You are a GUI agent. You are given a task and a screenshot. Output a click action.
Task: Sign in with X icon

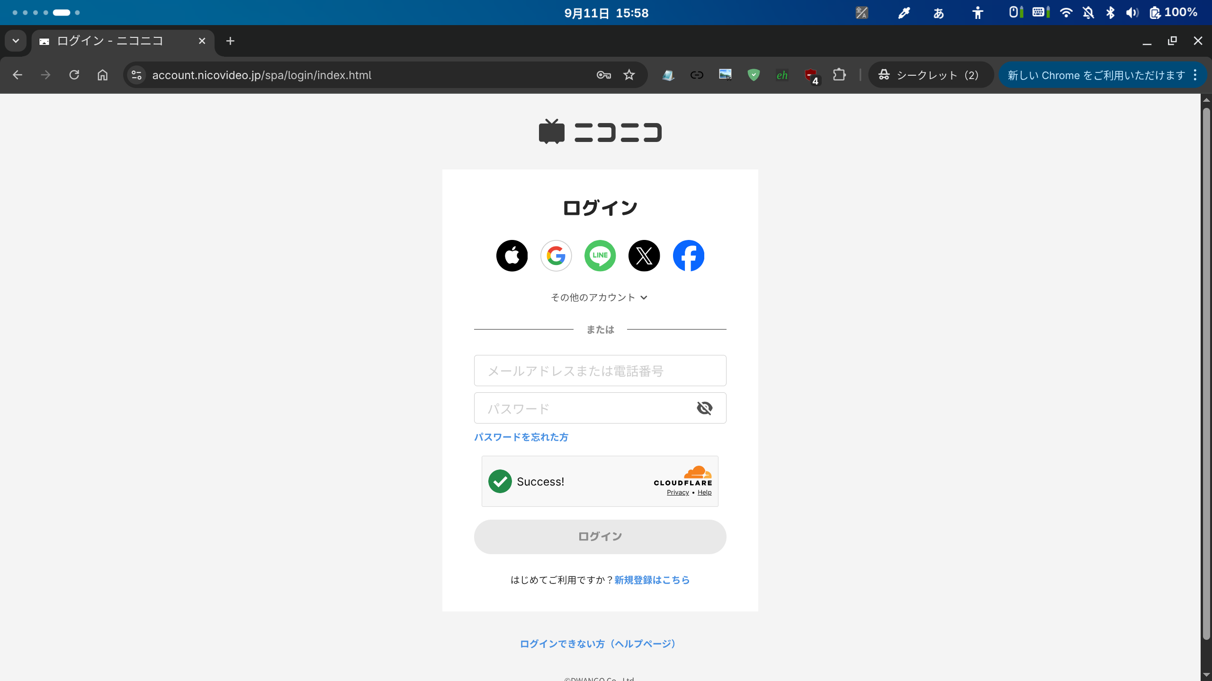click(644, 256)
